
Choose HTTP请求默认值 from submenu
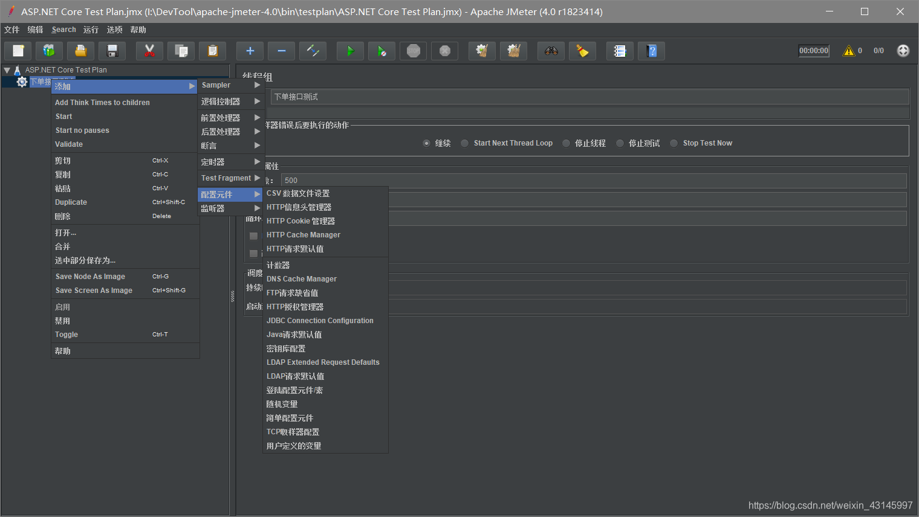[326, 249]
